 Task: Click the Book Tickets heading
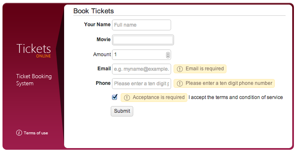tap(93, 11)
